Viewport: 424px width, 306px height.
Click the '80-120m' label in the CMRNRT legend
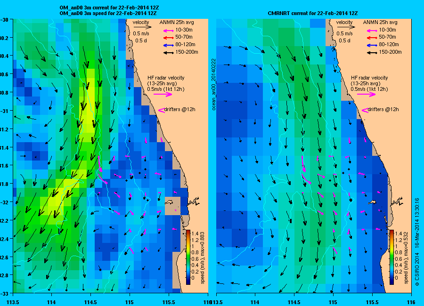click(x=389, y=44)
